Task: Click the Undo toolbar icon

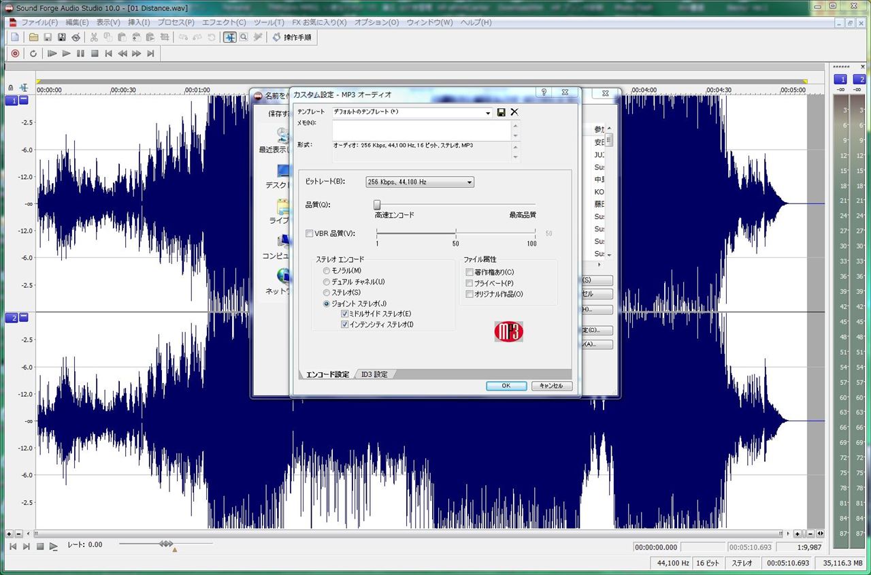Action: [184, 37]
